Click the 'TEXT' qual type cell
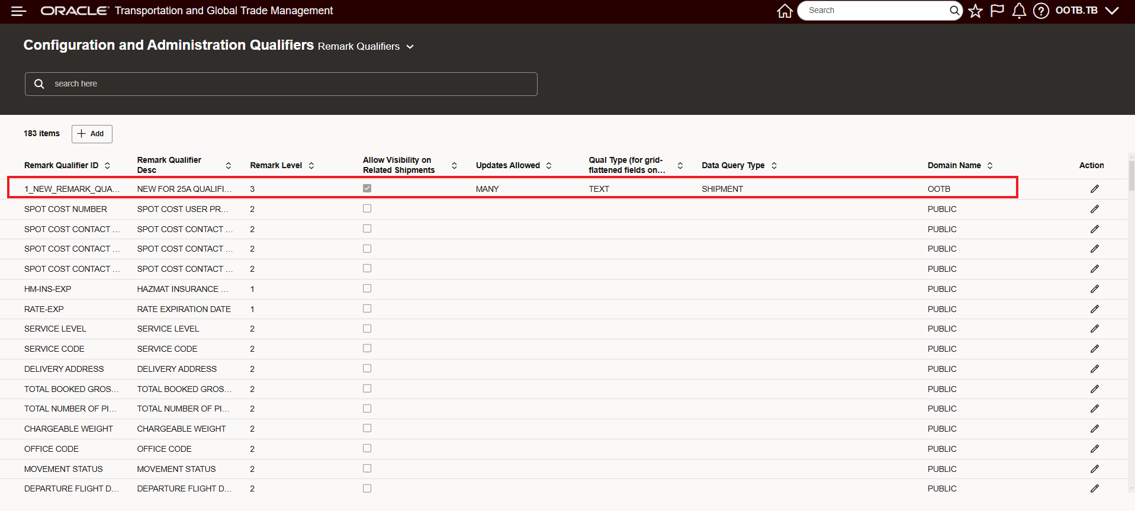Image resolution: width=1135 pixels, height=511 pixels. pos(599,189)
